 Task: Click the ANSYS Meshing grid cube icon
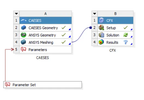click(x=23, y=42)
